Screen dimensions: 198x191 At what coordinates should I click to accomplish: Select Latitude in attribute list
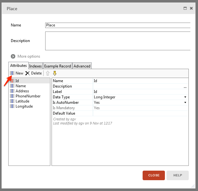click(23, 101)
